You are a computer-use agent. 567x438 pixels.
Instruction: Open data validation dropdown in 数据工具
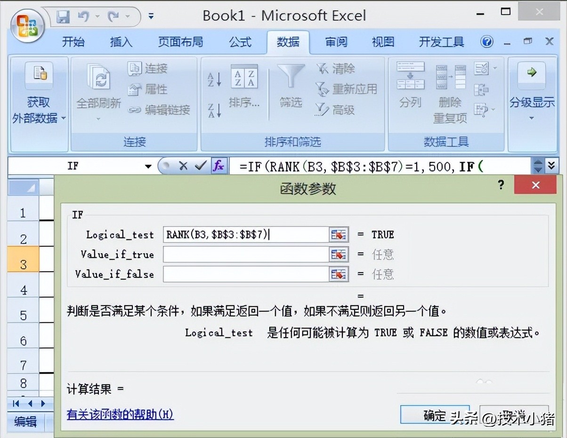click(486, 69)
